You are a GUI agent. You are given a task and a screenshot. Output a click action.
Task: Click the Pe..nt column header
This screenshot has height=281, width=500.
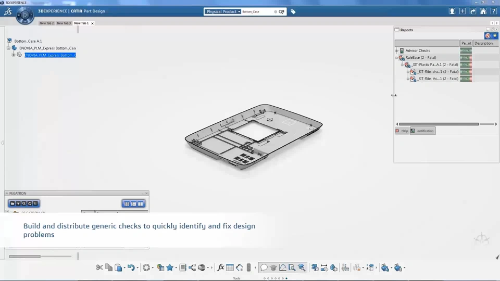pyautogui.click(x=466, y=43)
